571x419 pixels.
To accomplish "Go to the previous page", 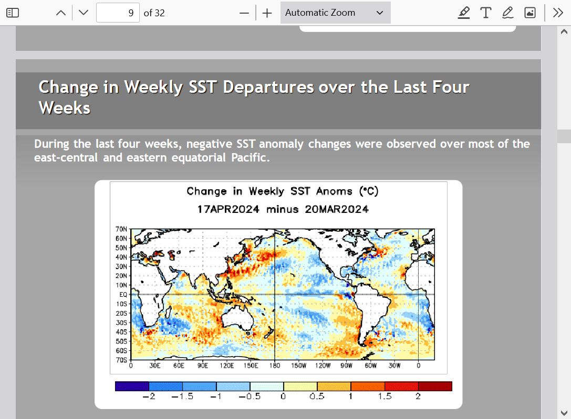I will pos(61,13).
